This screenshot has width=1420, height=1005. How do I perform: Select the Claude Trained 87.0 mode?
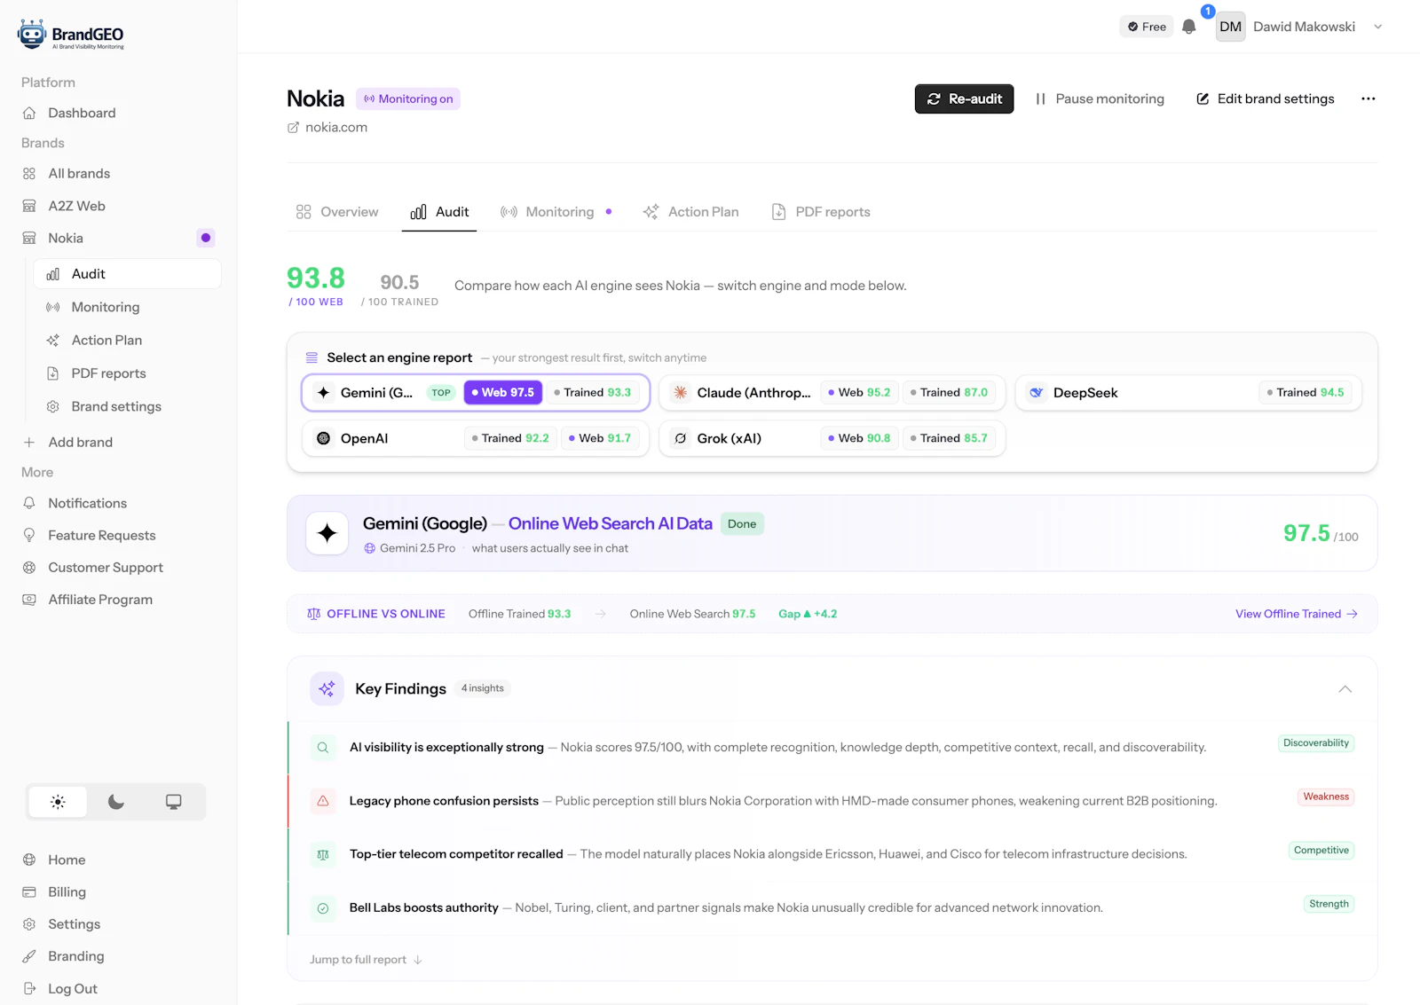tap(949, 392)
